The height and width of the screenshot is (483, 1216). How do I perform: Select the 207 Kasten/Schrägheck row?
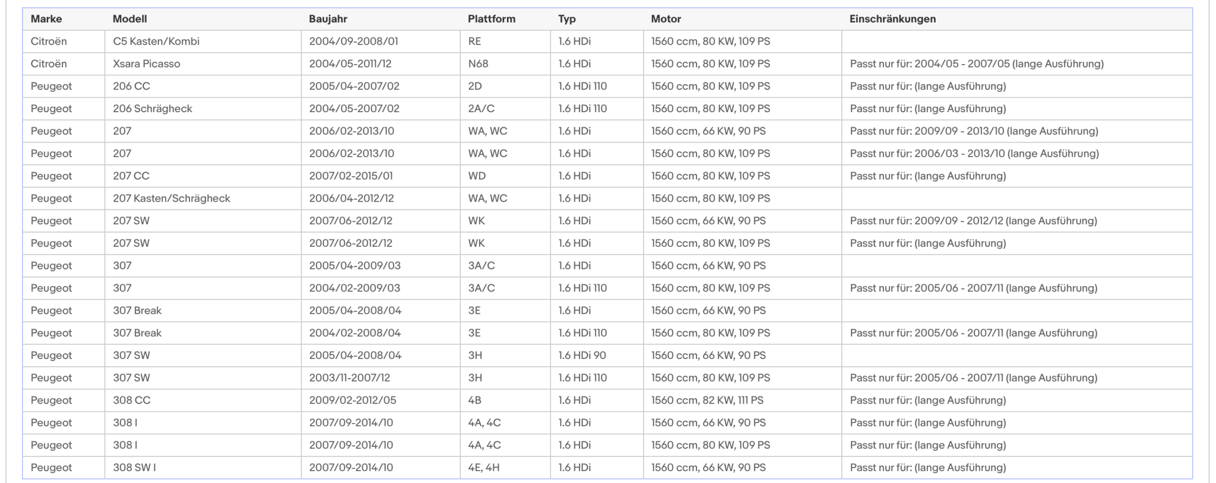(607, 199)
